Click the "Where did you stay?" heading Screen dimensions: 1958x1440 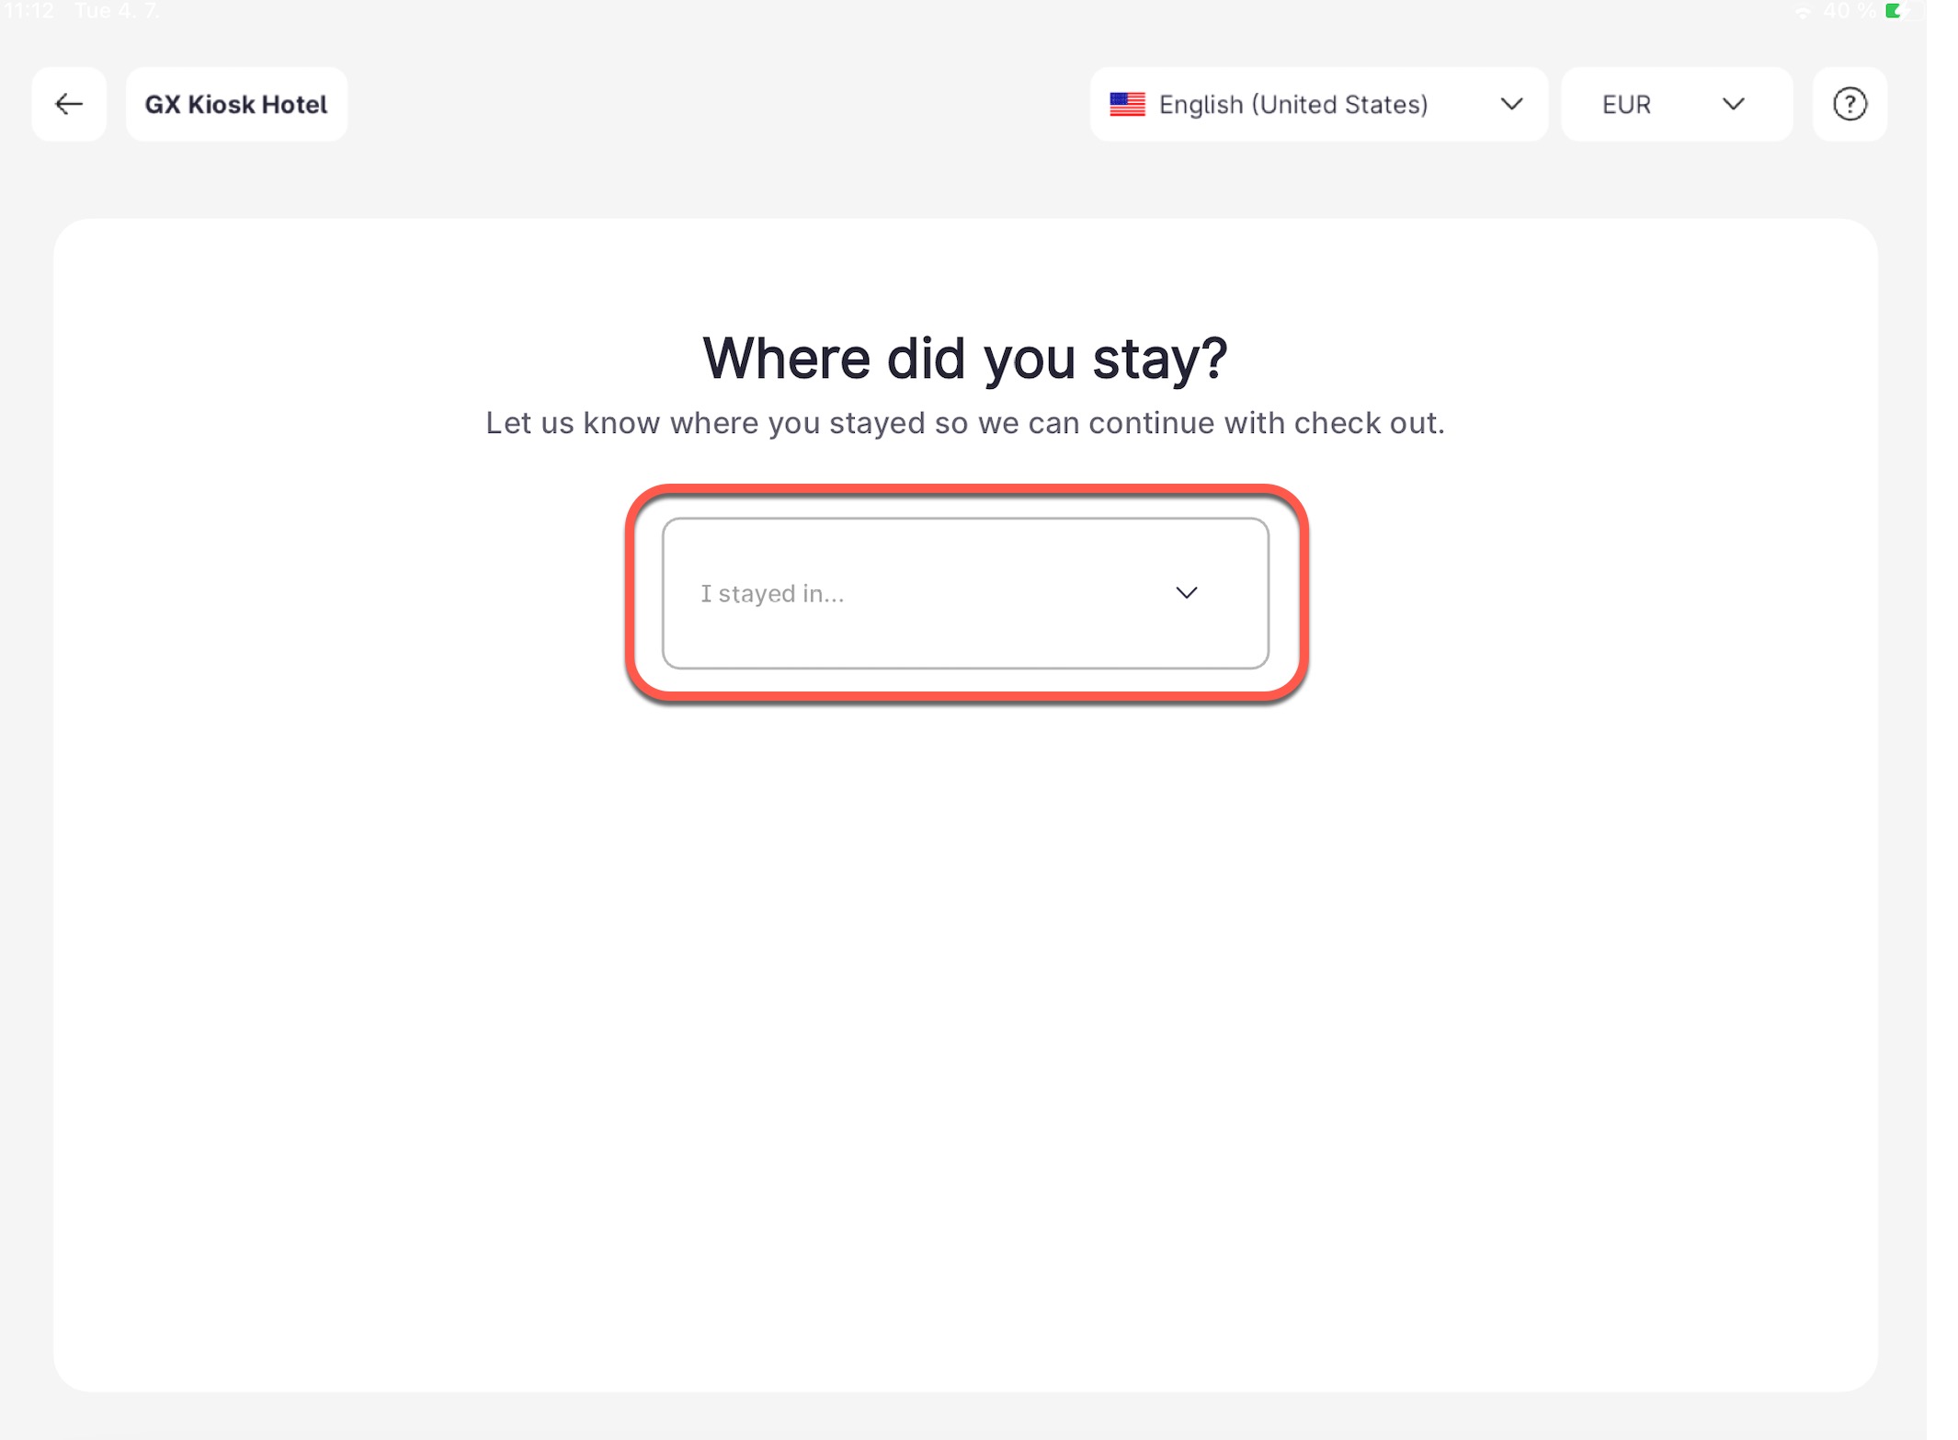(964, 358)
